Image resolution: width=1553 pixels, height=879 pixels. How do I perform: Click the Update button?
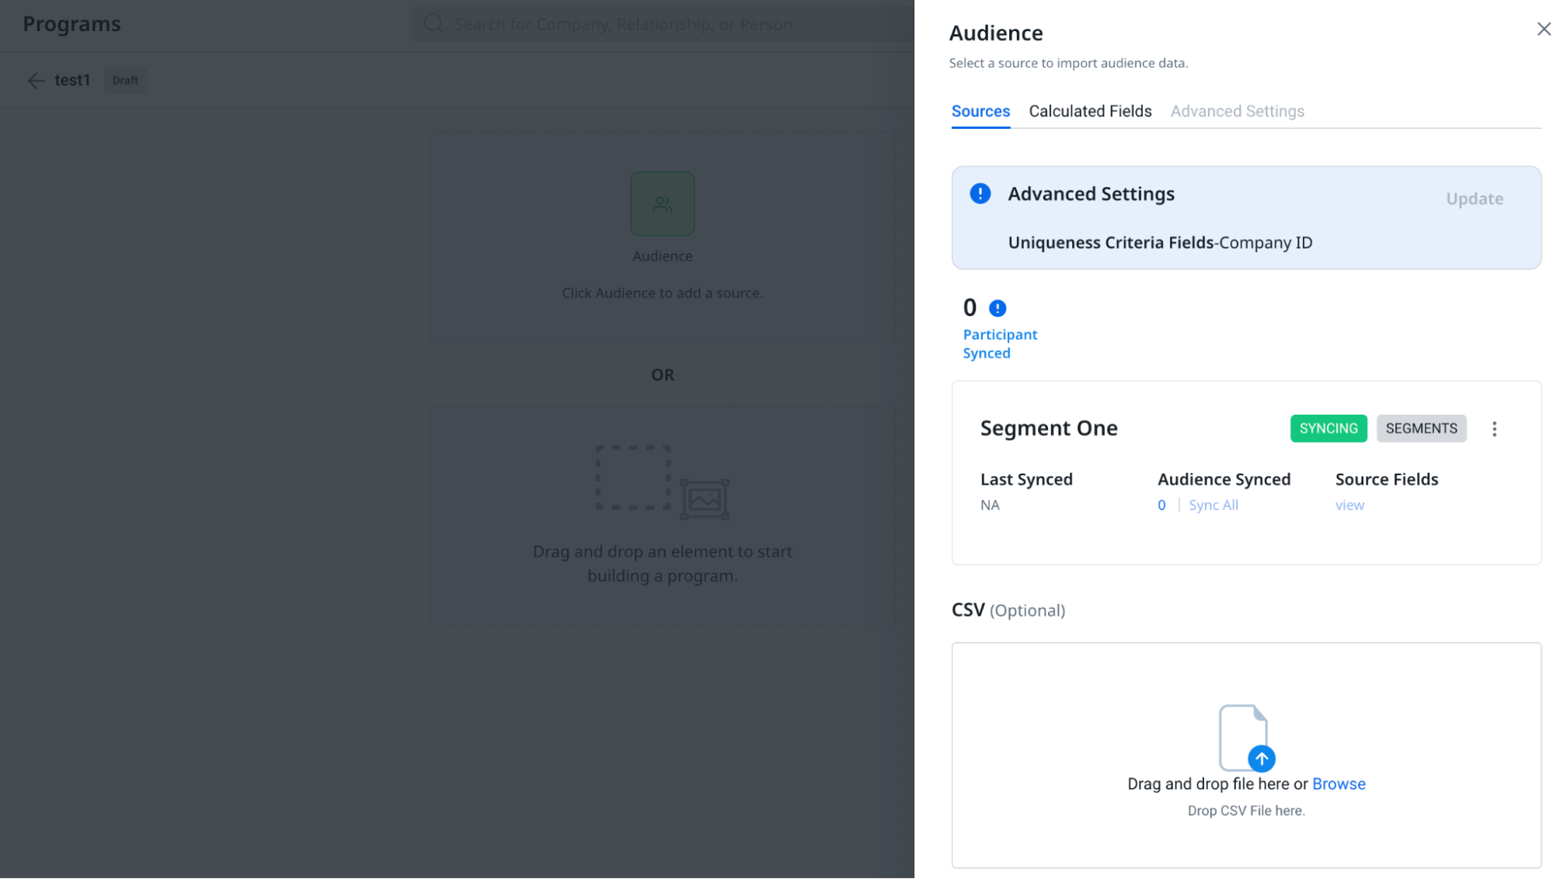click(x=1474, y=199)
